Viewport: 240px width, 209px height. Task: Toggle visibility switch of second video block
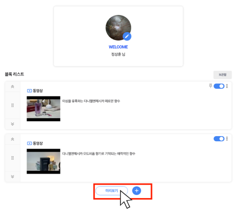[x=219, y=139]
